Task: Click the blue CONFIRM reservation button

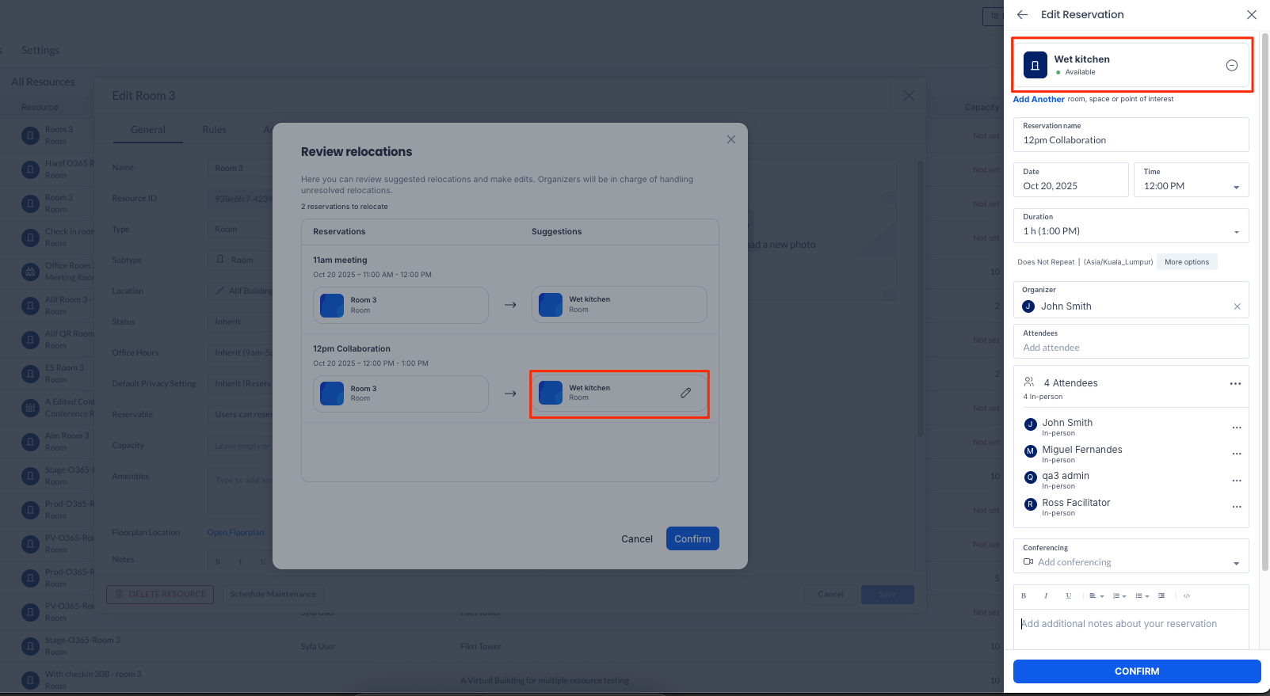Action: [x=1137, y=671]
